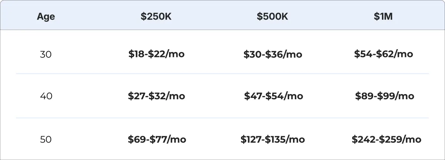Click the Age column header

click(x=46, y=17)
